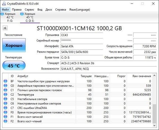
Task: Click the Стандарт field ACS-2 | ACS-3
Action: tap(109, 63)
